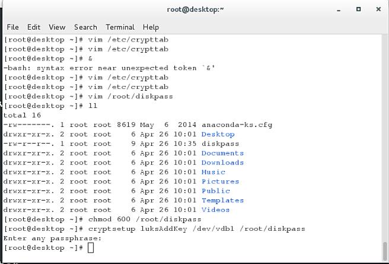This screenshot has height=264, width=389.
Task: Click the 'total 16' output line
Action: click(22, 115)
